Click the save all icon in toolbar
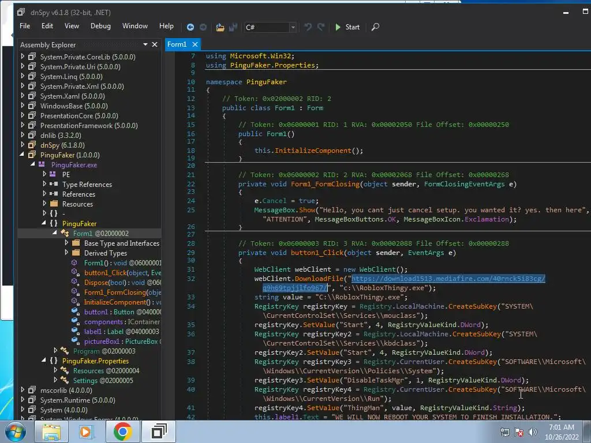Image resolution: width=591 pixels, height=443 pixels. click(233, 27)
